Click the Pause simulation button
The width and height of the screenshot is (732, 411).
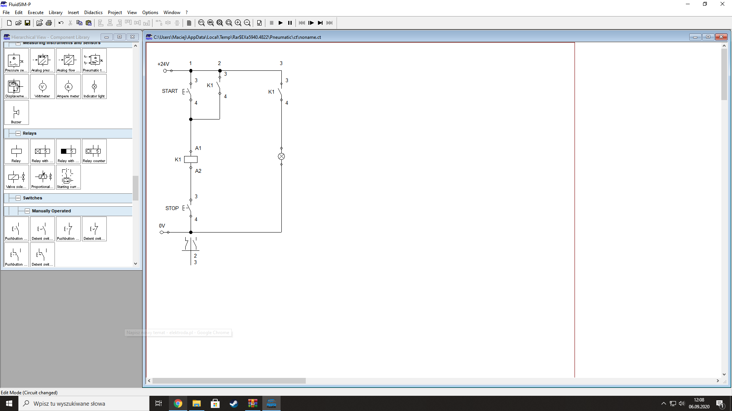pos(290,23)
